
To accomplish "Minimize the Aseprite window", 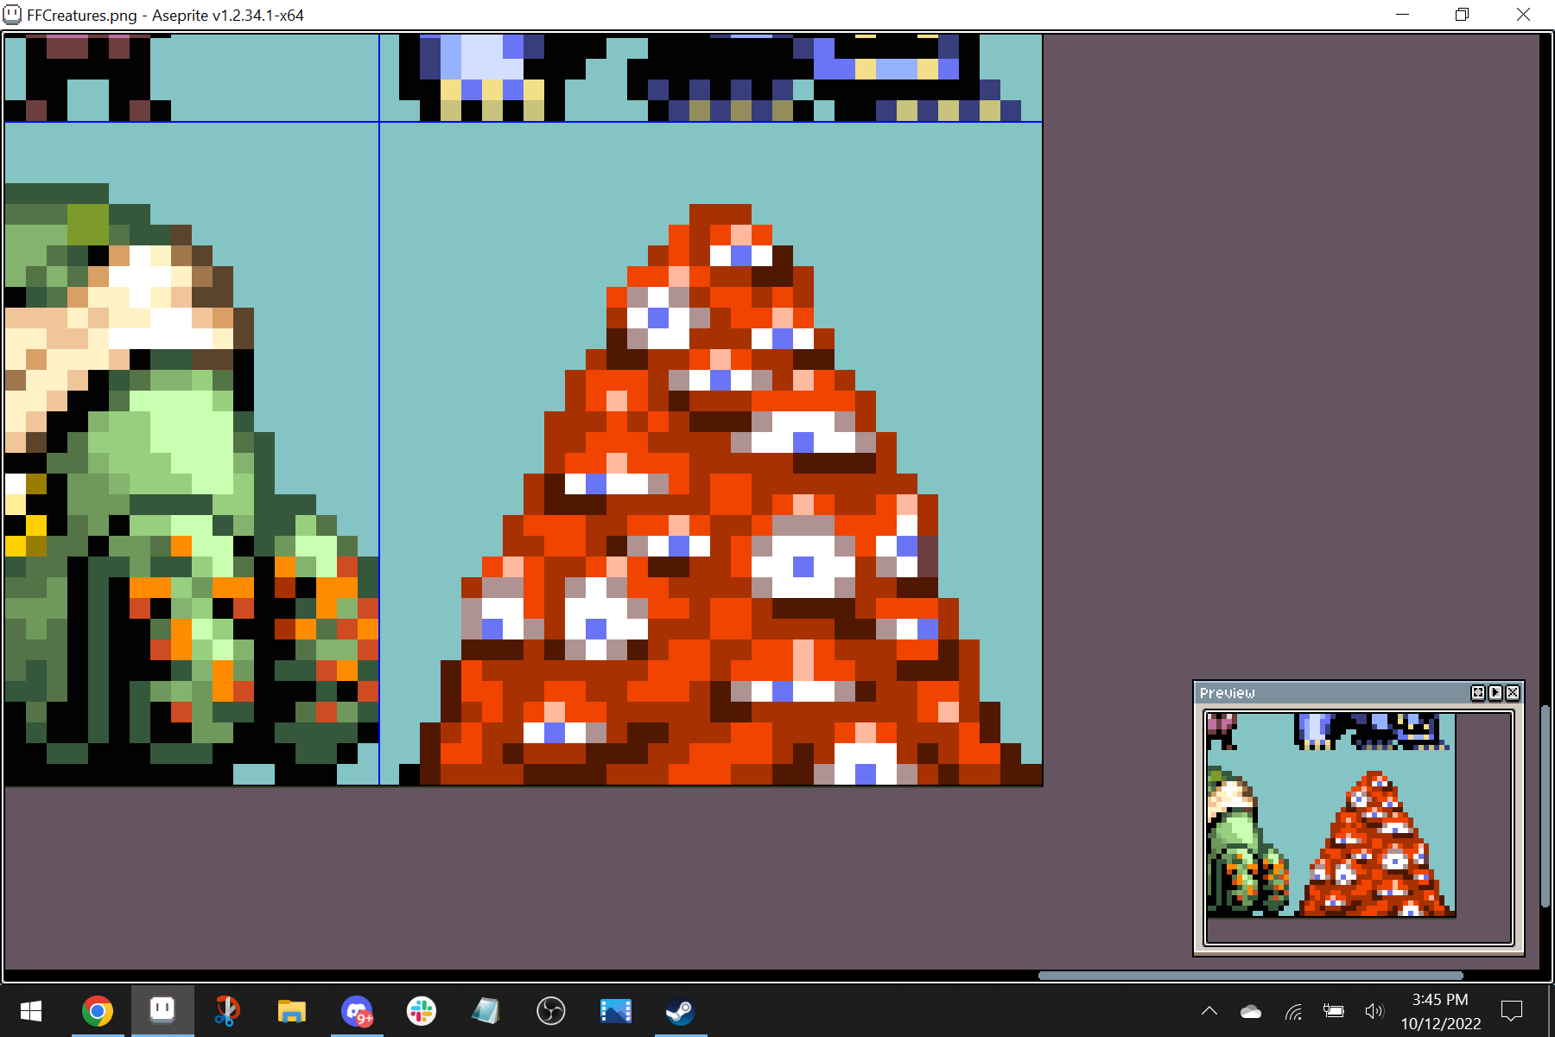I will pyautogui.click(x=1402, y=15).
